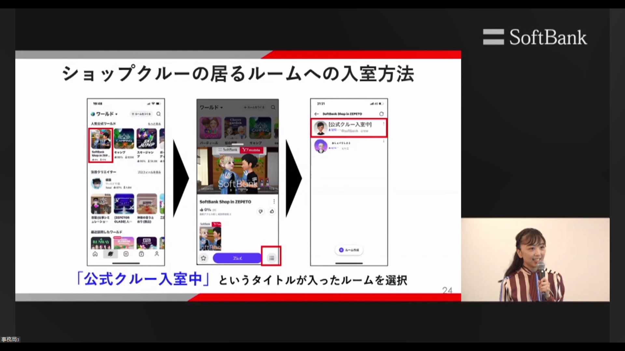The width and height of the screenshot is (625, 351).
Task: Tap the ルーム作成 create room button
Action: 349,250
